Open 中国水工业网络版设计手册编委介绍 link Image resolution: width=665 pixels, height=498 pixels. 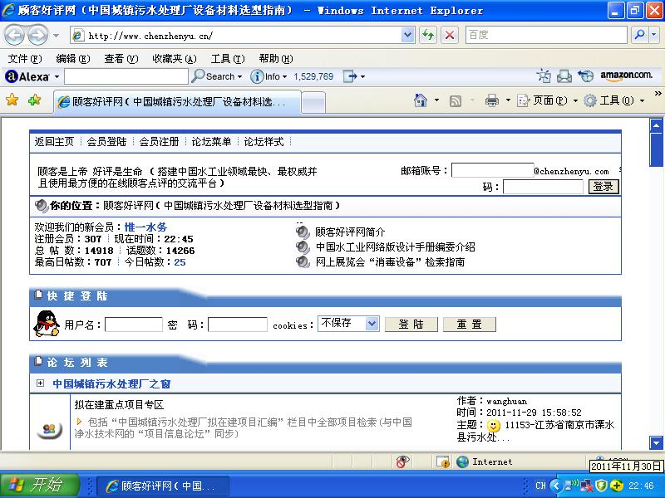(396, 247)
